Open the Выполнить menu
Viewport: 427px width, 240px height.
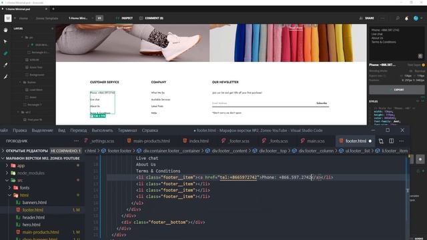102,131
